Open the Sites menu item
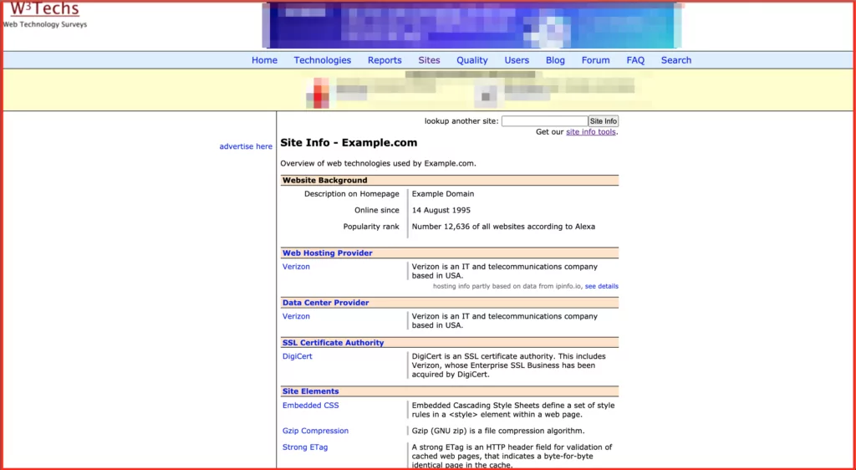The width and height of the screenshot is (856, 470). click(x=429, y=60)
